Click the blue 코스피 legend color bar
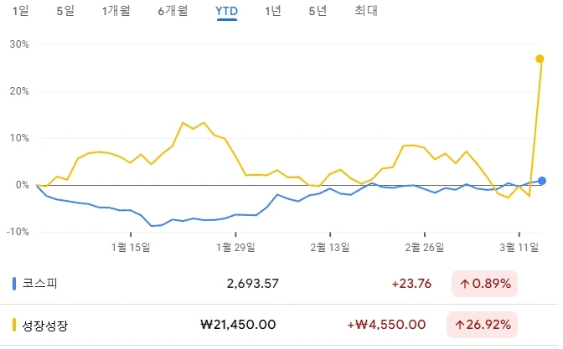563x349 pixels. (14, 284)
